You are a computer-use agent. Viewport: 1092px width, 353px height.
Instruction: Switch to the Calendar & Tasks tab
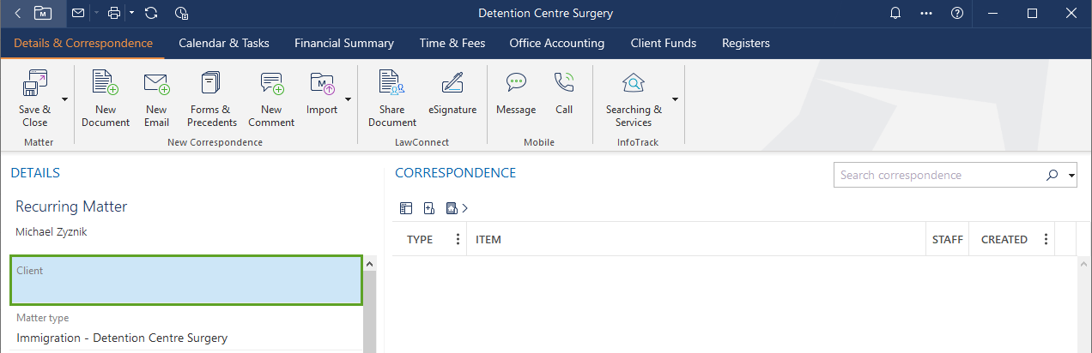223,43
